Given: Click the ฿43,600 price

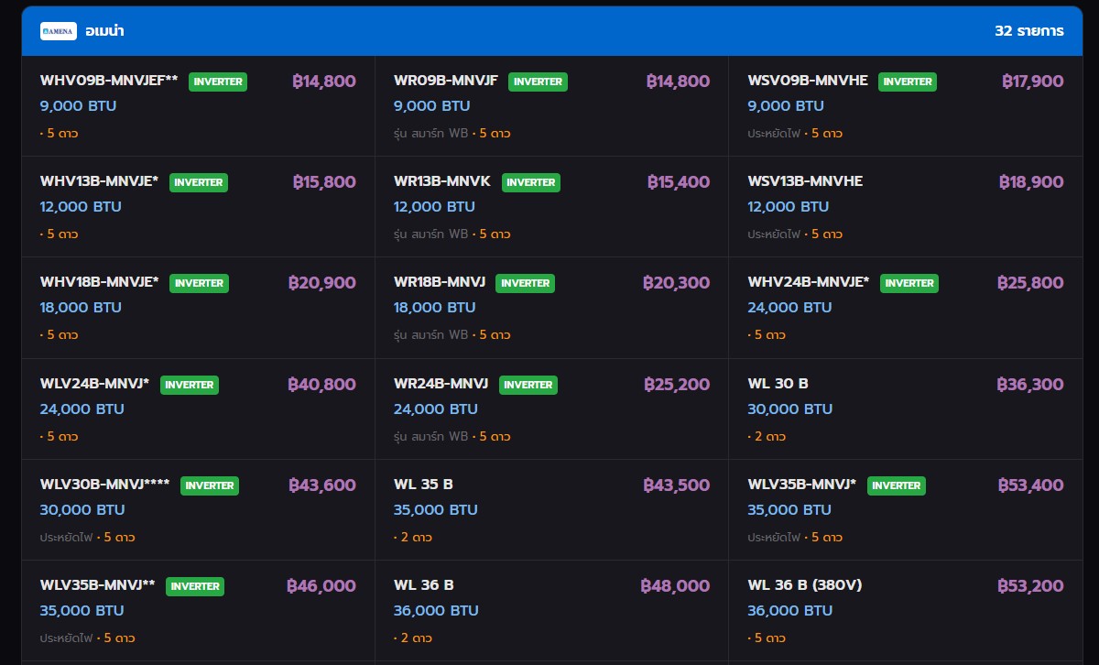Looking at the screenshot, I should point(322,485).
